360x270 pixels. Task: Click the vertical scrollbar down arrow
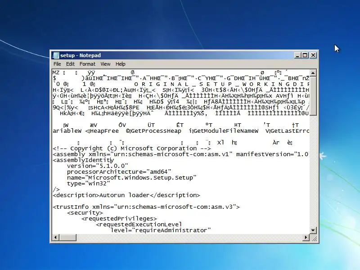313,230
